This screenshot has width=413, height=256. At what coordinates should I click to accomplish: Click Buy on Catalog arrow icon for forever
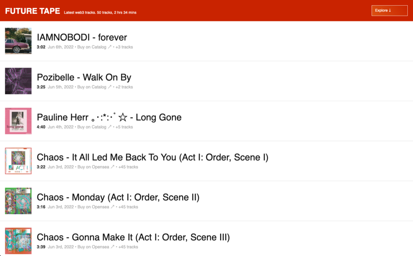[x=110, y=47]
